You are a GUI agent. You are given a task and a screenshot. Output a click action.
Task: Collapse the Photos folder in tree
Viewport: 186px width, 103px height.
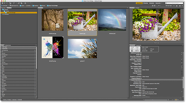[3, 11]
